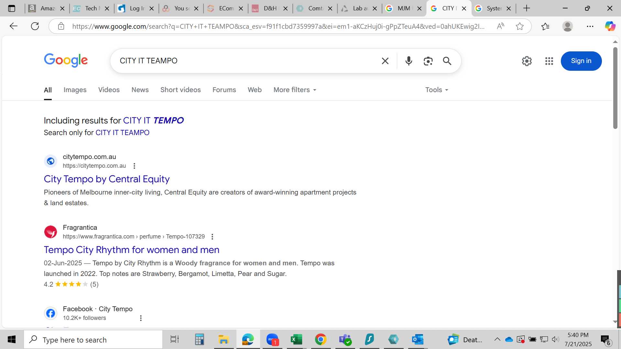
Task: Refresh the current page
Action: click(x=35, y=26)
